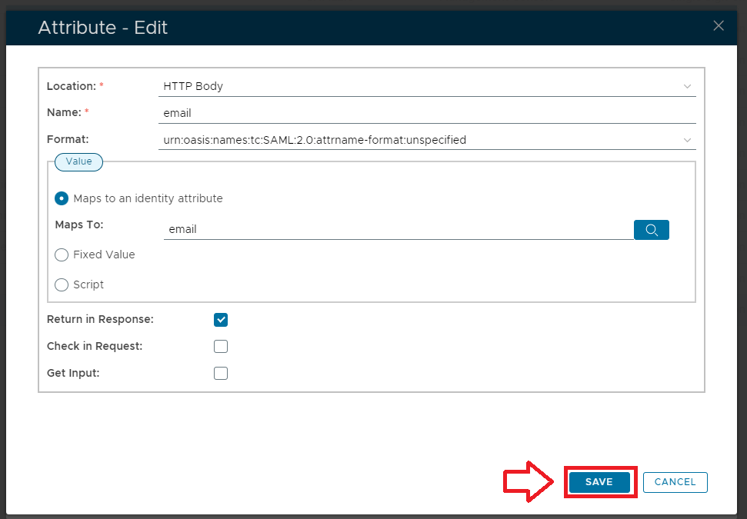This screenshot has height=519, width=747.
Task: Click into the Maps To text field
Action: [x=397, y=229]
